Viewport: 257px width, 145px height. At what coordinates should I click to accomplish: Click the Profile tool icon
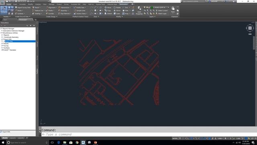(47, 10)
